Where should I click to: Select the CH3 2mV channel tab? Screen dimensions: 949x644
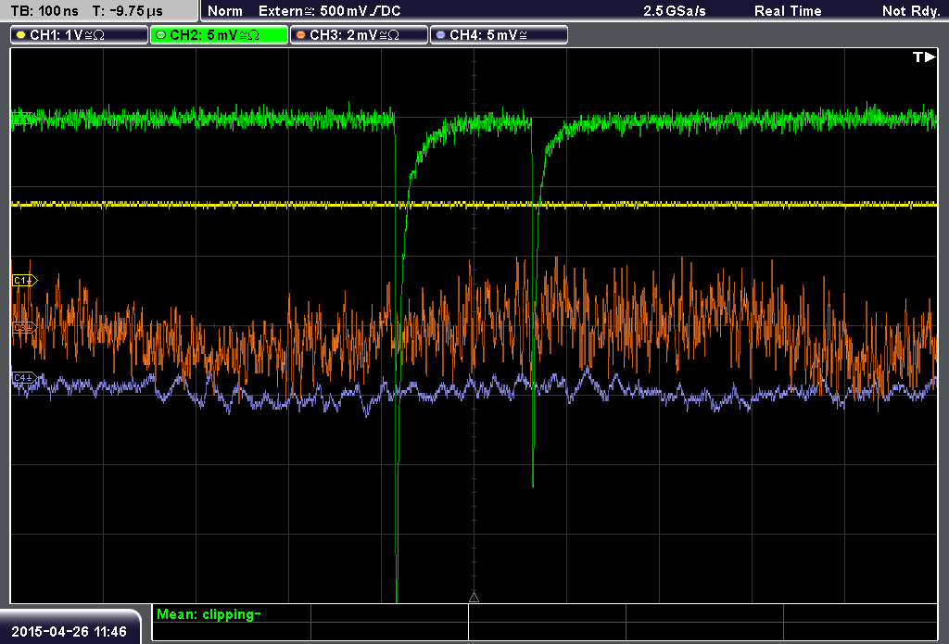[x=359, y=35]
